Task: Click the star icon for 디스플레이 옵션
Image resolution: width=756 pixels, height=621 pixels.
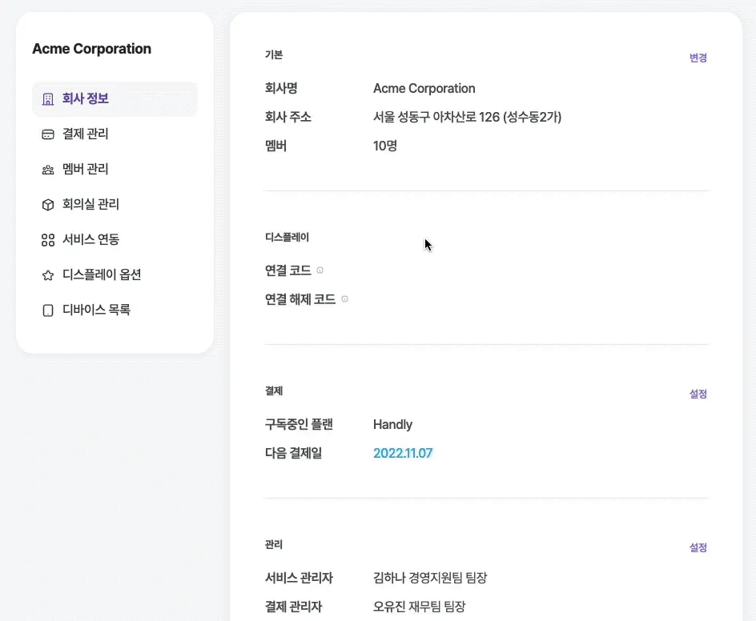Action: click(48, 275)
